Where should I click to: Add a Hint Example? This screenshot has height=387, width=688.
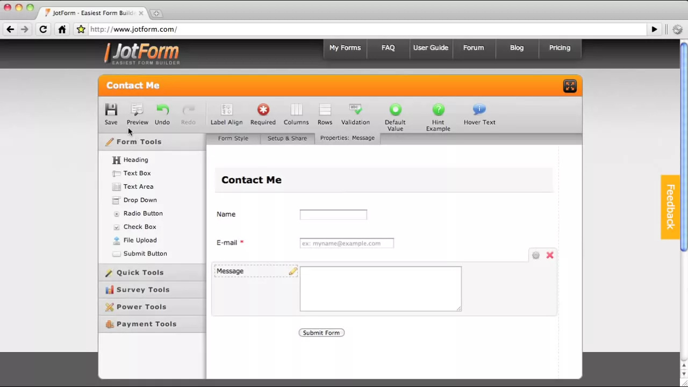pos(438,117)
